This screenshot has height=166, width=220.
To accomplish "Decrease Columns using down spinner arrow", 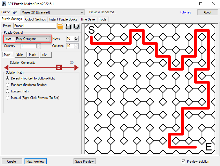I will click(x=76, y=47).
